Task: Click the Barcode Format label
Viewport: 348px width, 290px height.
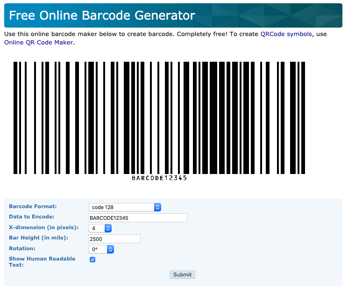Action: click(x=33, y=206)
